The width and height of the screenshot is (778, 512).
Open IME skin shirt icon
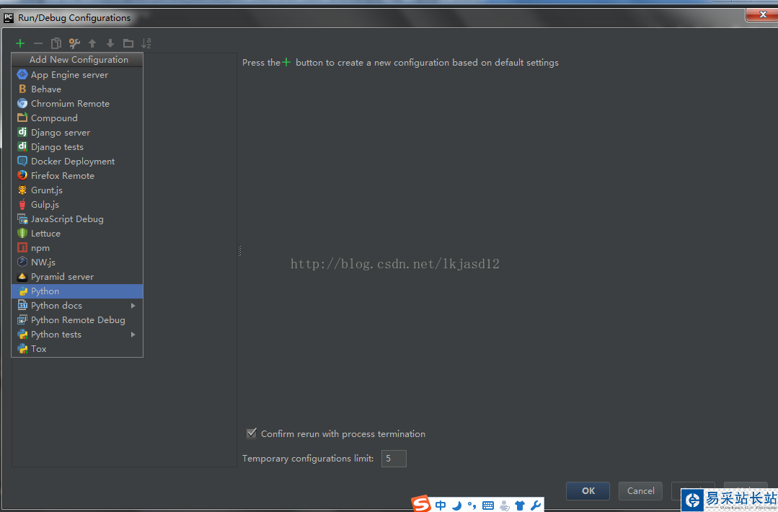[x=520, y=506]
